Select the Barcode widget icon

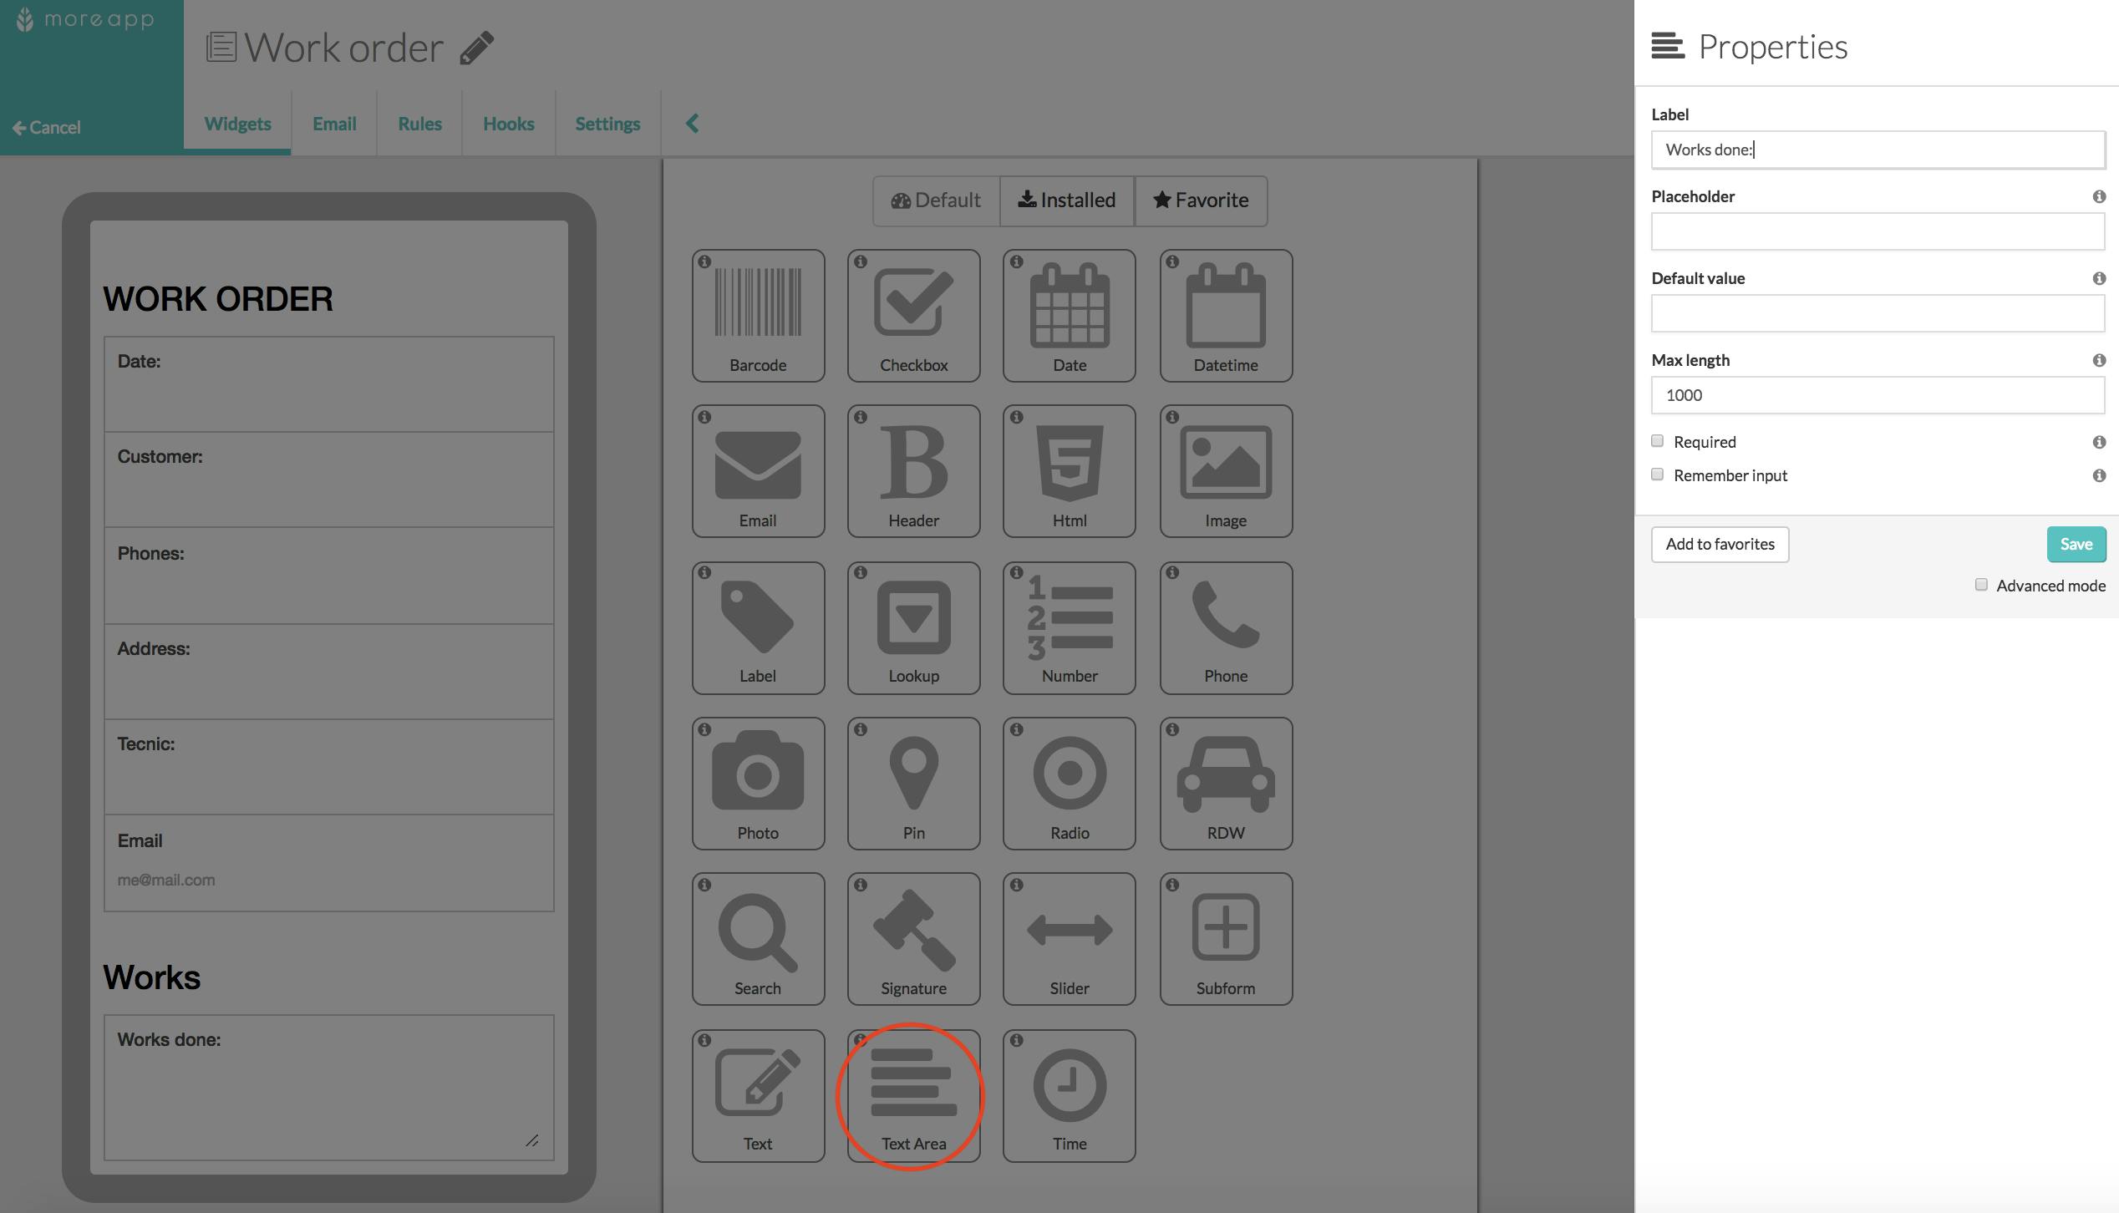(757, 307)
